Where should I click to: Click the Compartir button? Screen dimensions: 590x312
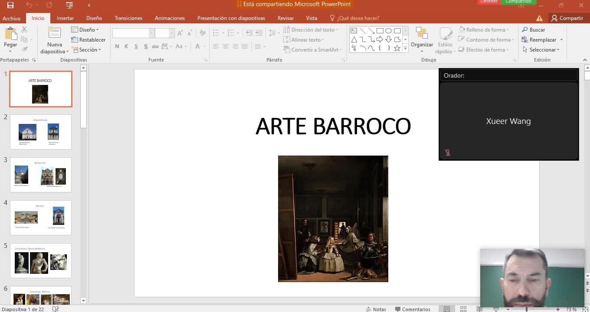coord(567,18)
